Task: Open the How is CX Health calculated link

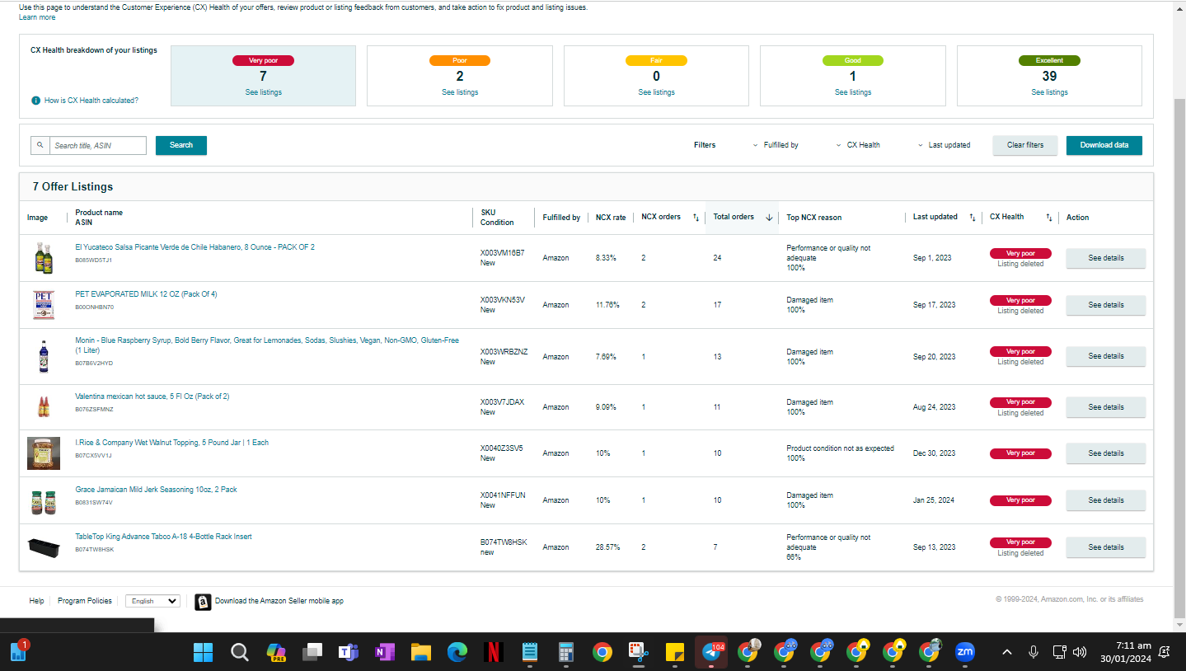Action: pyautogui.click(x=91, y=101)
